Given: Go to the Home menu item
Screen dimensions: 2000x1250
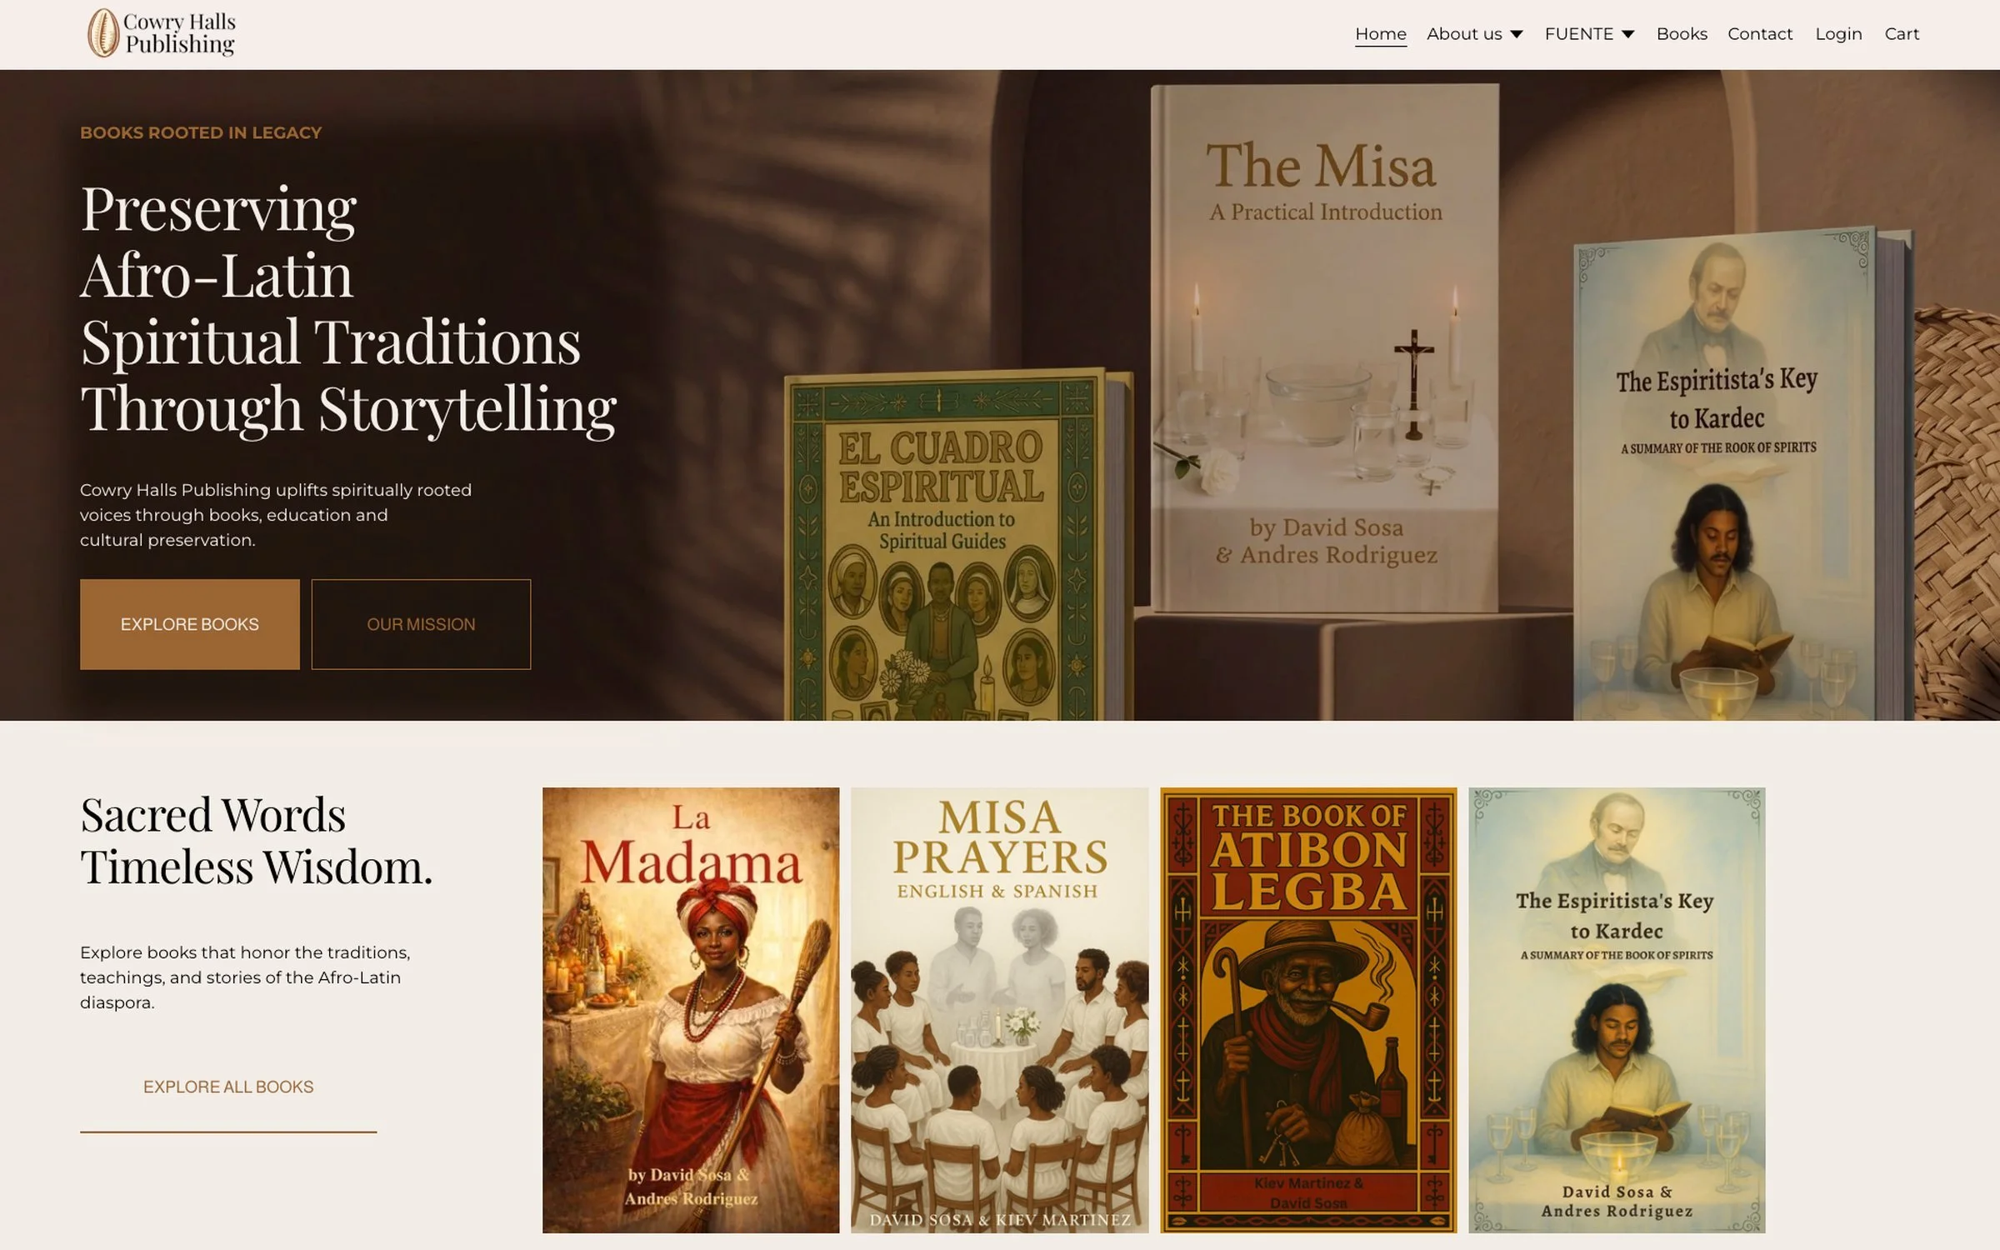Looking at the screenshot, I should click(1381, 34).
